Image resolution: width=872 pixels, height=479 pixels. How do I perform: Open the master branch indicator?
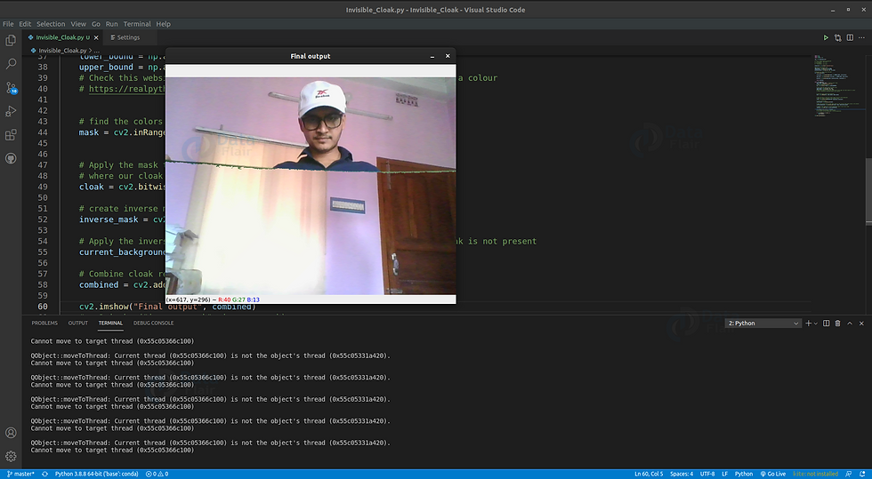[x=20, y=474]
